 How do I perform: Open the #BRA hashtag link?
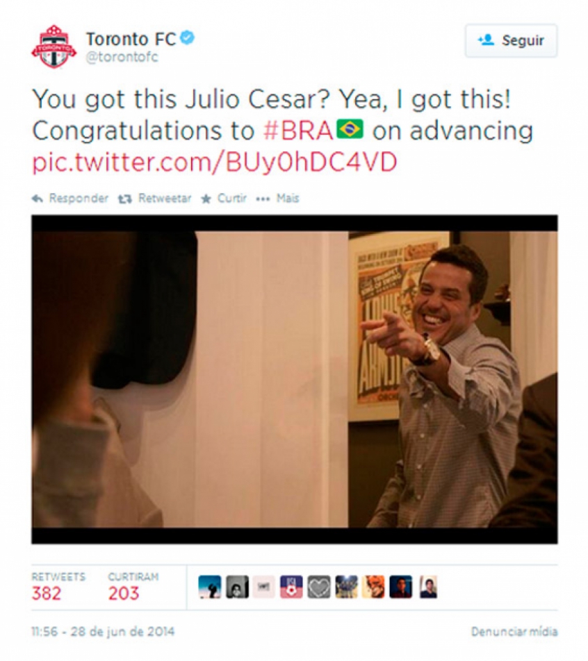pyautogui.click(x=298, y=131)
